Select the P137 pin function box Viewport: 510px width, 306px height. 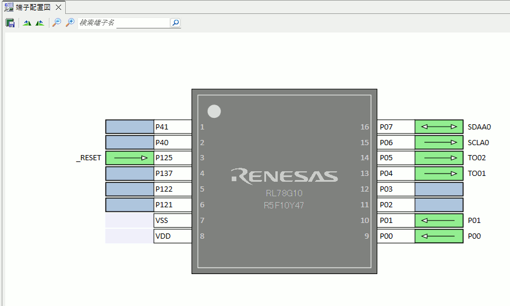(x=130, y=174)
